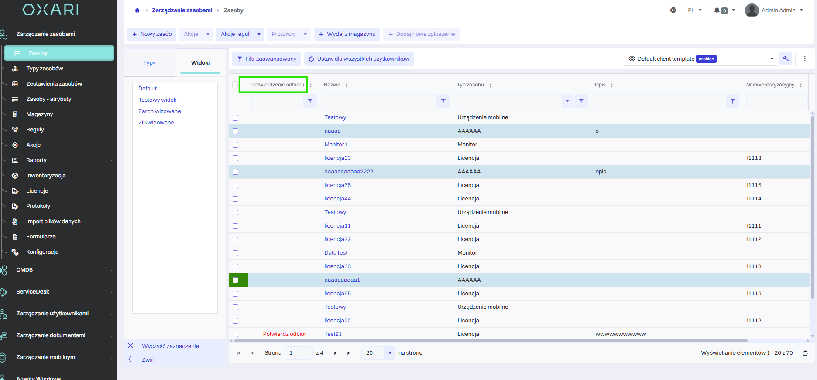
Task: Tick the checkbox for aaaaaaaaaaa2222 row
Action: coord(236,172)
